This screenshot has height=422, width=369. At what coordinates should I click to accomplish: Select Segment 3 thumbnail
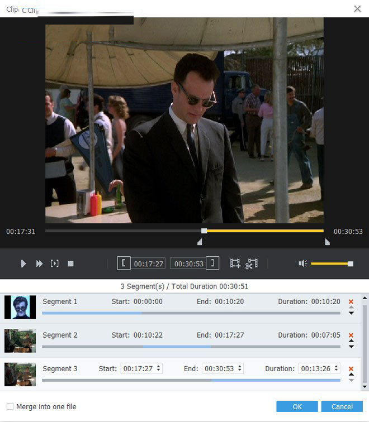click(20, 375)
